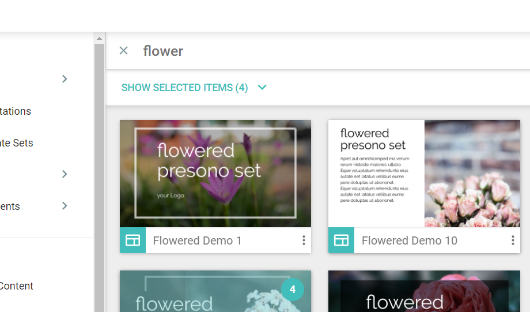Open the Template Sets sidebar item

point(17,143)
